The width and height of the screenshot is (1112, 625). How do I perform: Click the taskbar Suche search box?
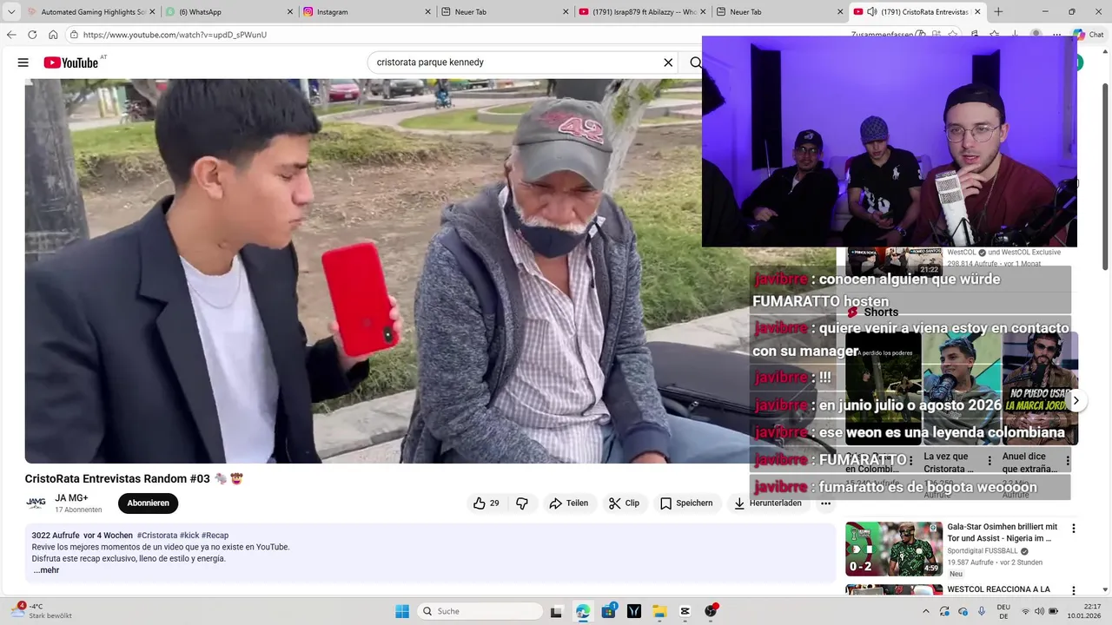pos(480,611)
